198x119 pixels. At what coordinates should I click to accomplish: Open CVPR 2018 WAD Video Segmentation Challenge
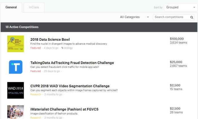click(x=70, y=86)
